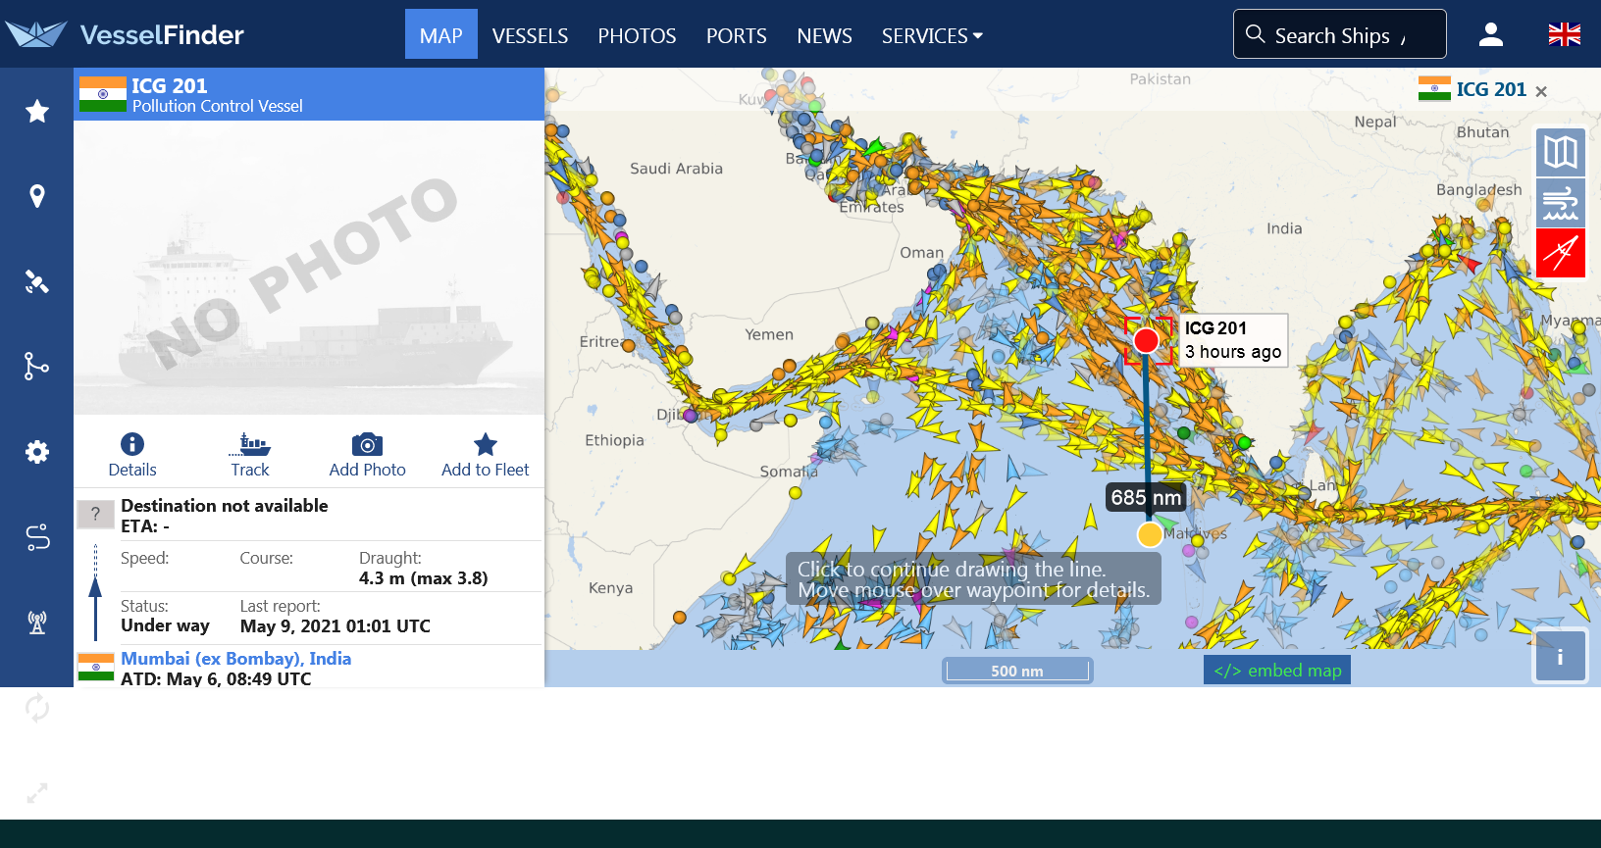
Task: Close the ICG 201 map label
Action: tap(1541, 91)
